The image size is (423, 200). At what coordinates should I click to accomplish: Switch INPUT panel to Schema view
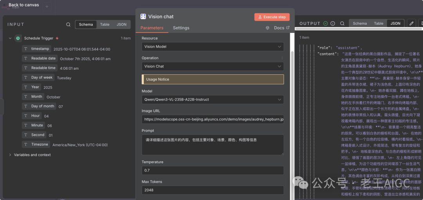pos(86,25)
